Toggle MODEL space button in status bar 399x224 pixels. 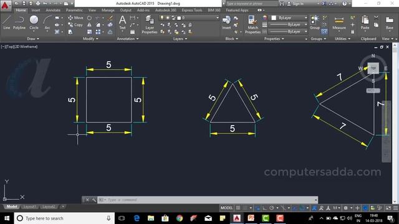coord(226,208)
